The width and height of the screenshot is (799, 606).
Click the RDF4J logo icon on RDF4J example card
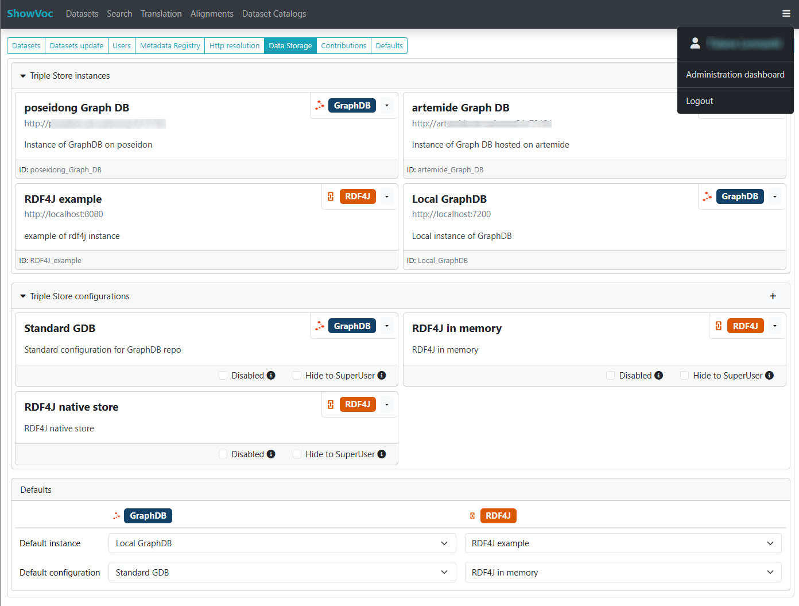(331, 196)
